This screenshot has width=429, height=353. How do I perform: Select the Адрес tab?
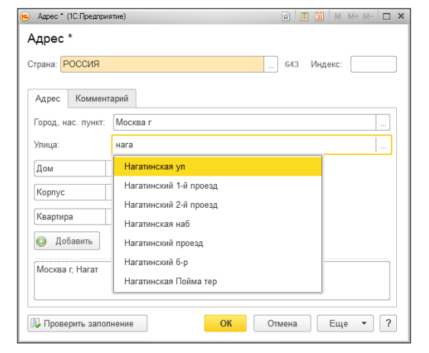[x=47, y=99]
